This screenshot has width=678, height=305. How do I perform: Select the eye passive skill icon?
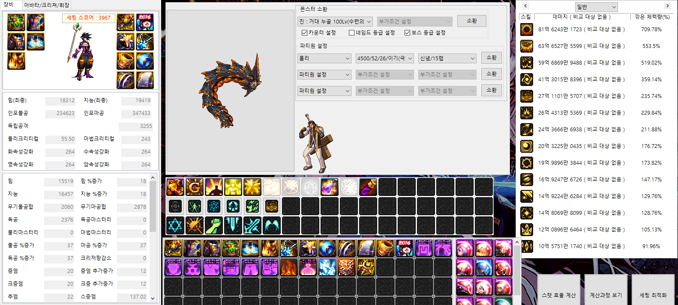pyautogui.click(x=175, y=206)
